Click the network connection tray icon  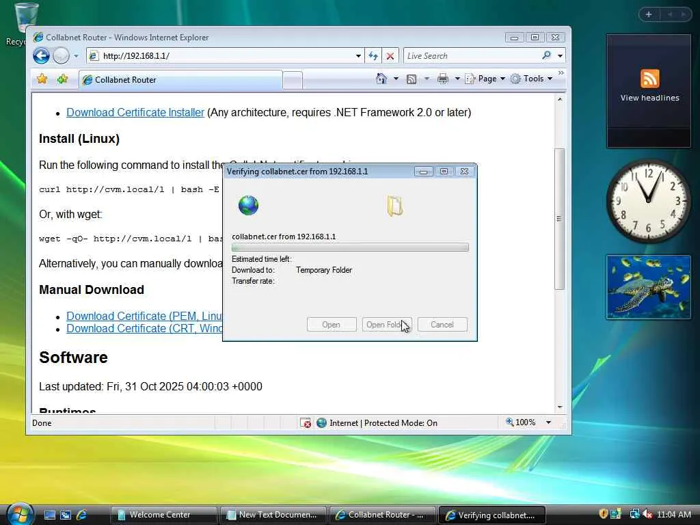[634, 514]
